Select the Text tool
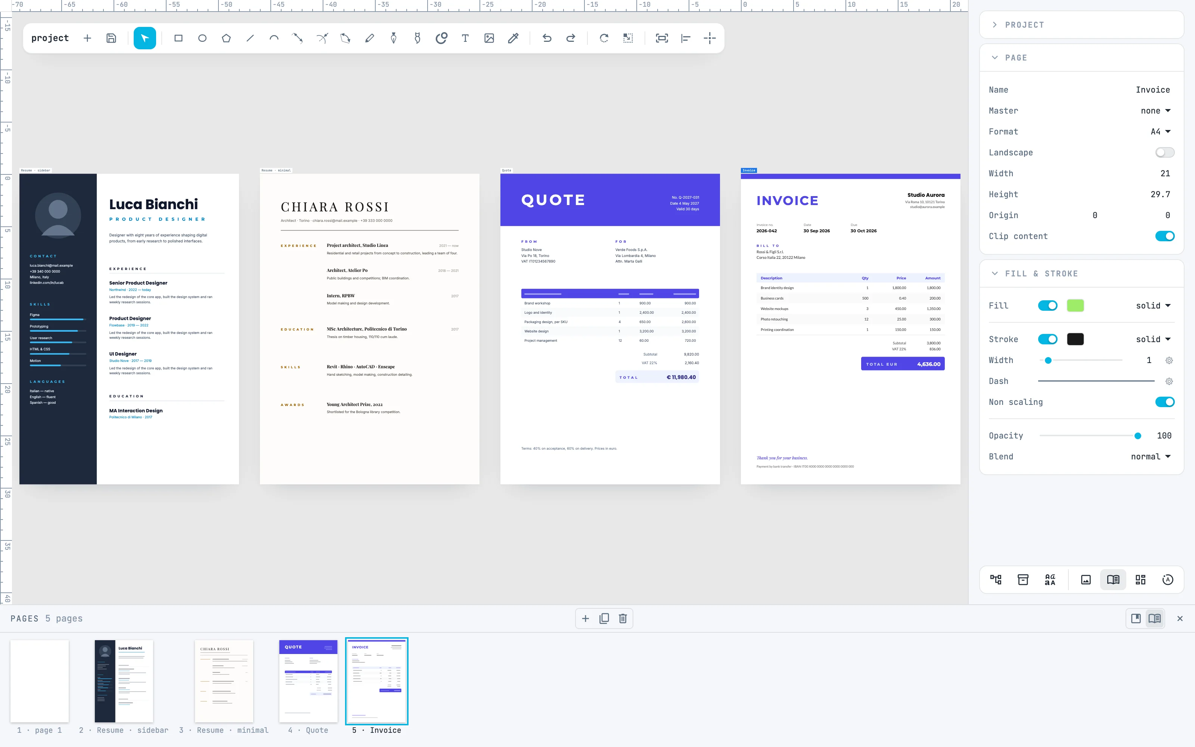This screenshot has height=747, width=1195. [x=465, y=38]
